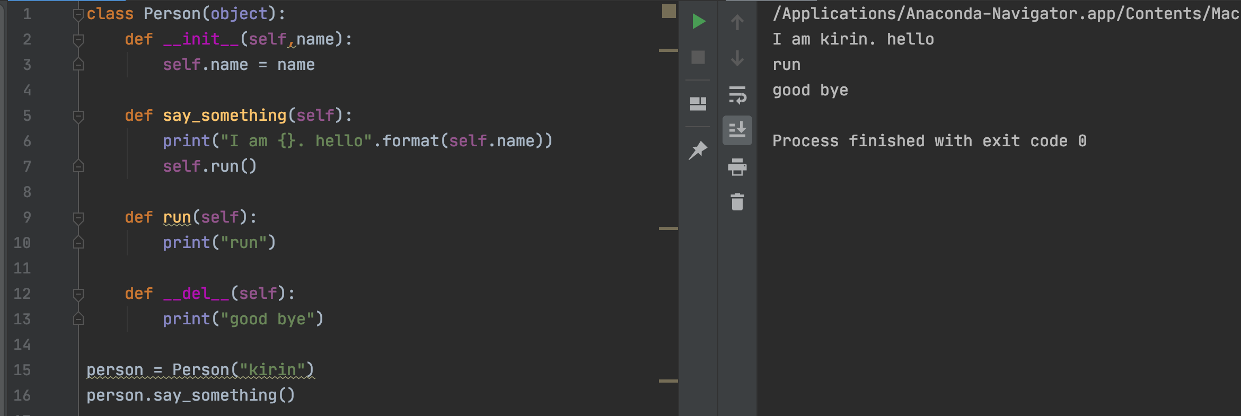This screenshot has width=1241, height=416.
Task: Collapse the run method fold marker
Action: pos(78,218)
